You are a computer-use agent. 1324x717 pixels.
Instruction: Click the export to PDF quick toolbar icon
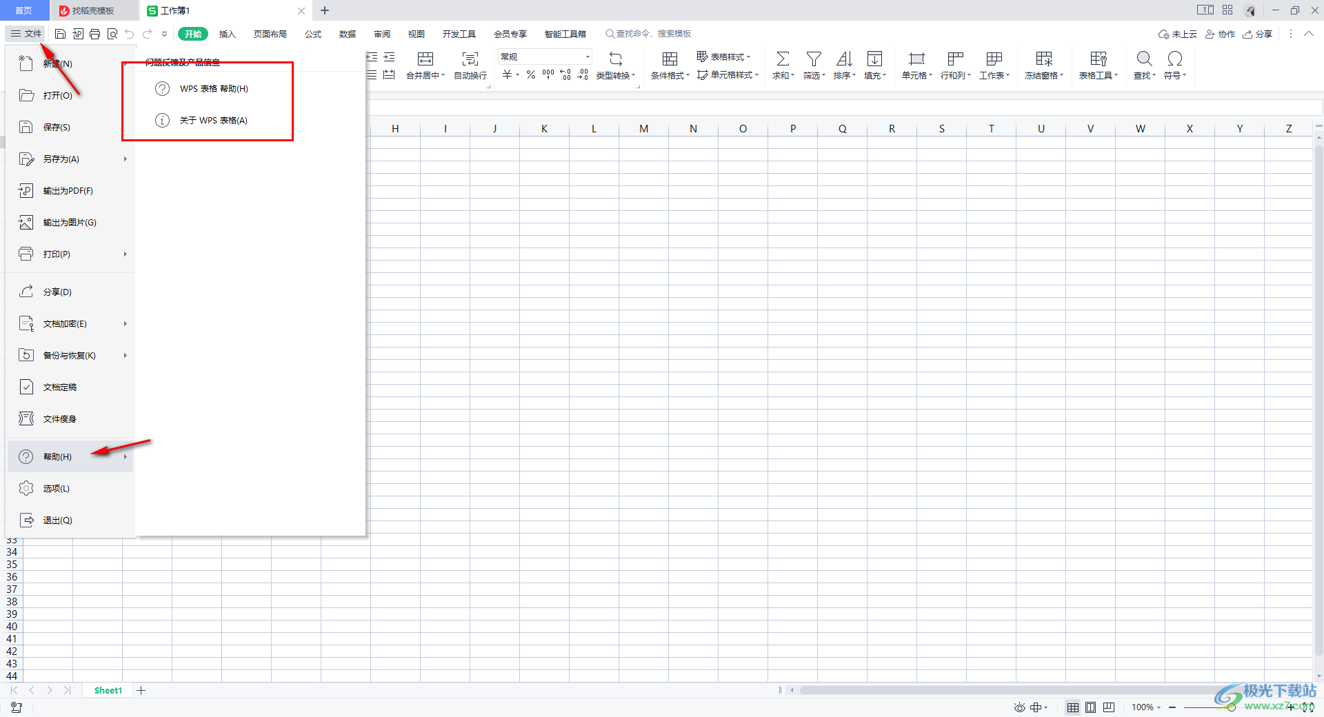tap(78, 34)
